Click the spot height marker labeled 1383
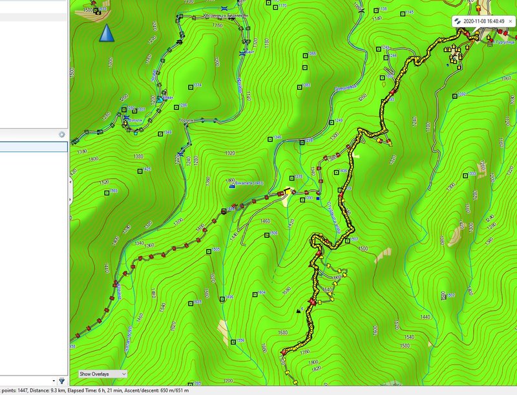Screen dimensions: 517x395 (299, 86)
